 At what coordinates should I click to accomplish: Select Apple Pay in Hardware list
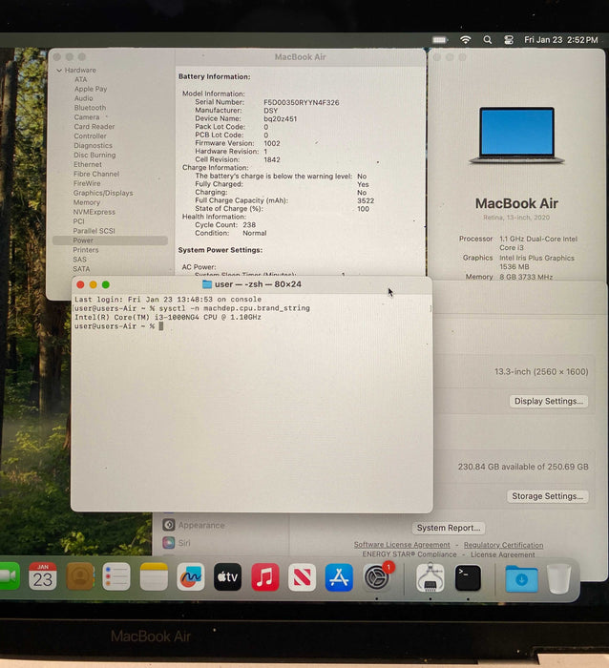91,89
